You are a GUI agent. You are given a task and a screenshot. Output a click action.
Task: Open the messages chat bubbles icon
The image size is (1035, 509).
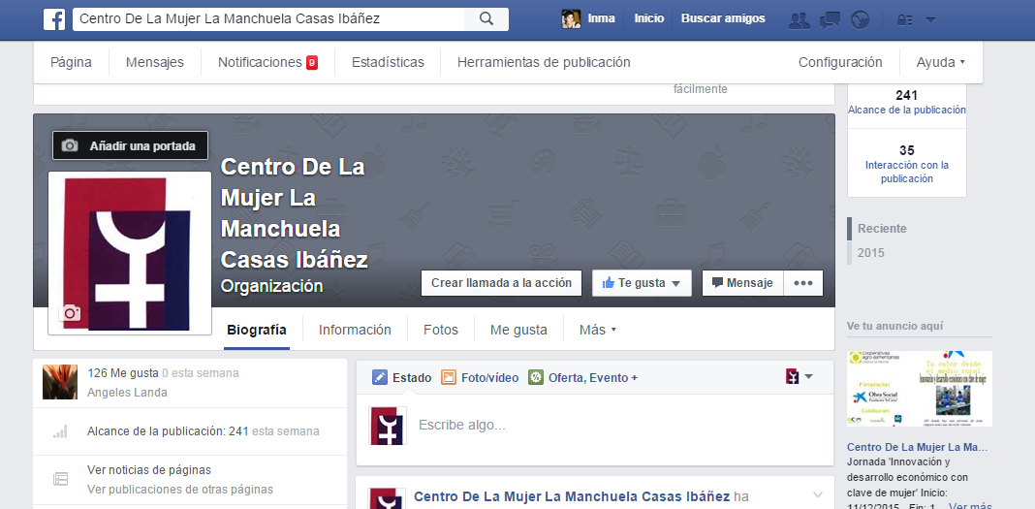coord(830,19)
